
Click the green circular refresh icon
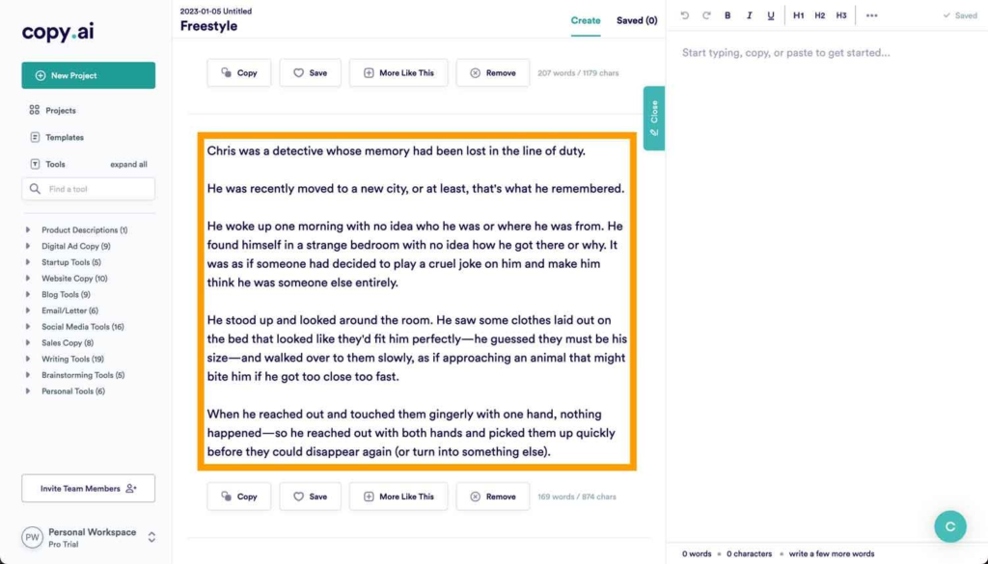[x=949, y=525]
